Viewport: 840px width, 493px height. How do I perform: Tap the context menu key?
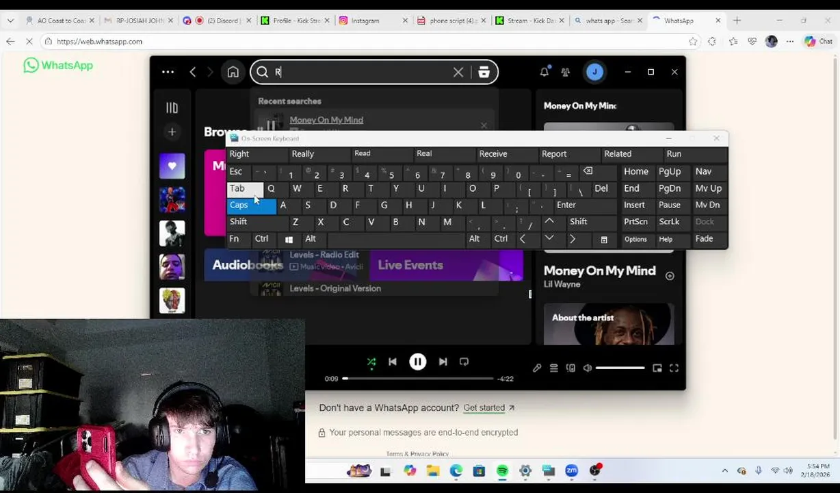pos(604,239)
